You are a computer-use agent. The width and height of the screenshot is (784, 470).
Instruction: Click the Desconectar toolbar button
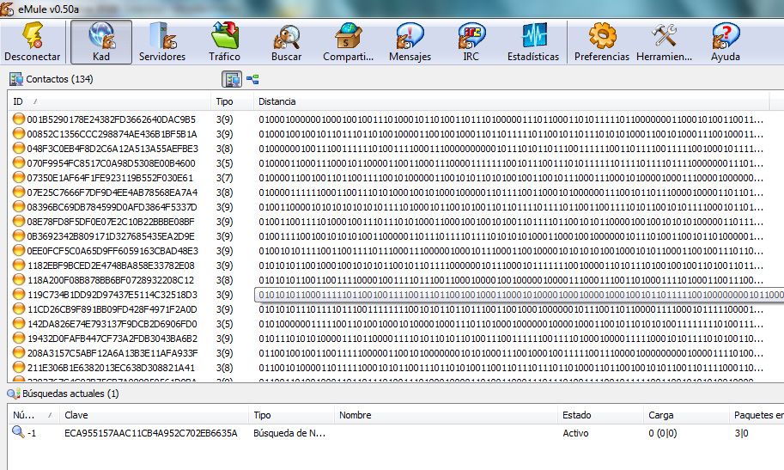pyautogui.click(x=33, y=42)
